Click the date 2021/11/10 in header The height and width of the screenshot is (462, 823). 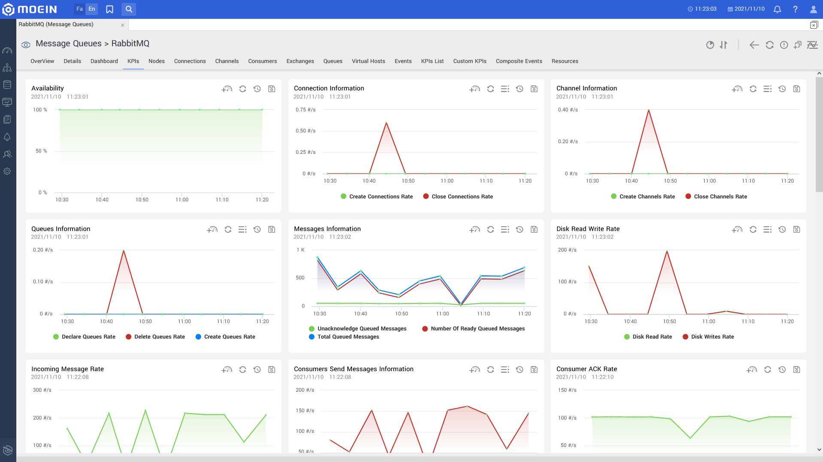point(746,9)
